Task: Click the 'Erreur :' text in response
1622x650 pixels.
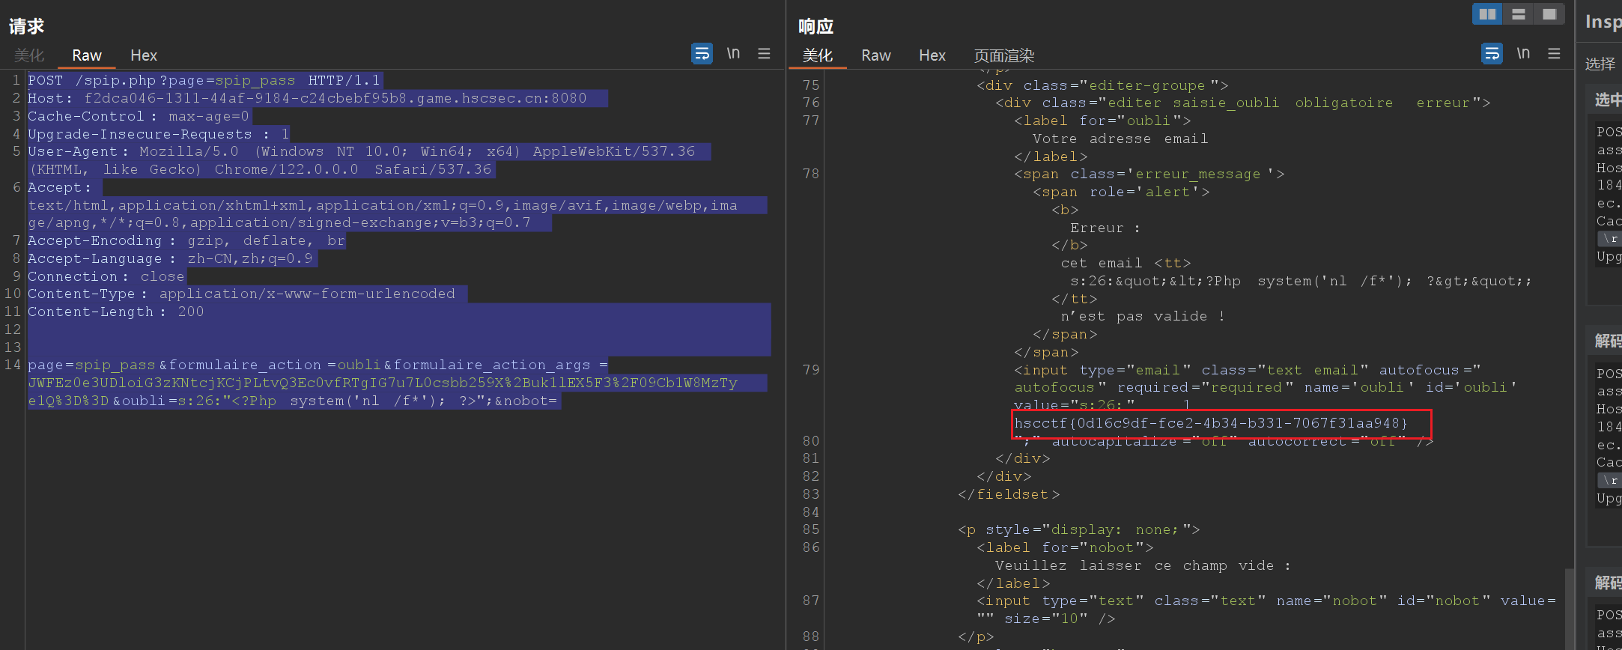Action: click(x=1105, y=228)
